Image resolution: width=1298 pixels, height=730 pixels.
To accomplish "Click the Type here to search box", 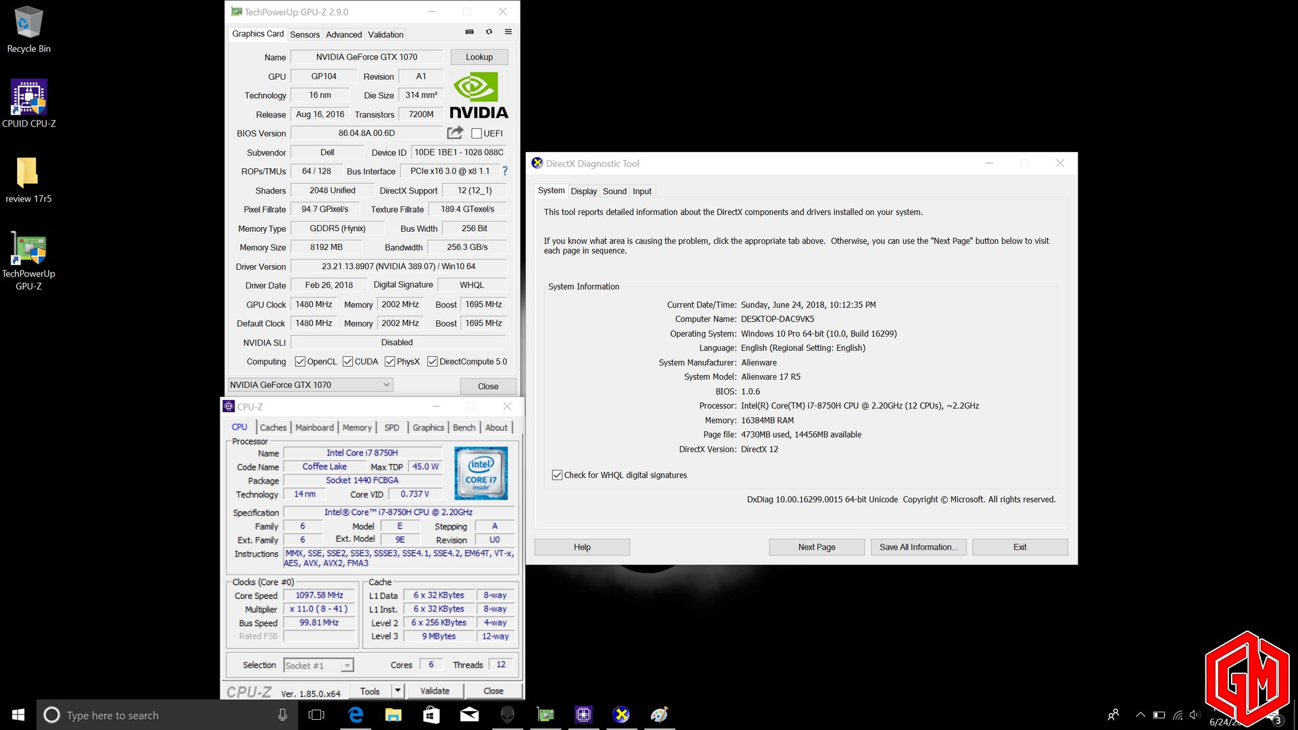I will 167,715.
